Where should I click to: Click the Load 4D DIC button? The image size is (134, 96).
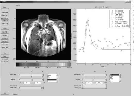click(5, 15)
